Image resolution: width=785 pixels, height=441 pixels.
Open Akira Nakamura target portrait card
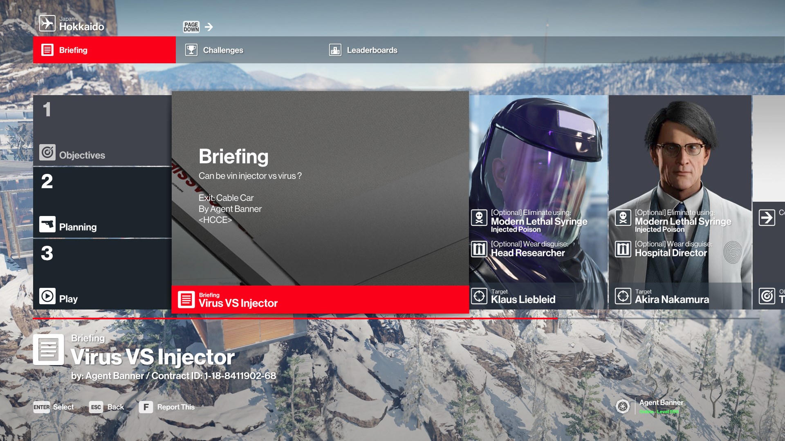[680, 163]
